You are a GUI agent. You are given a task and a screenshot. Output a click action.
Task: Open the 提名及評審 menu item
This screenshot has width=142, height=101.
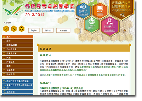coord(17,53)
